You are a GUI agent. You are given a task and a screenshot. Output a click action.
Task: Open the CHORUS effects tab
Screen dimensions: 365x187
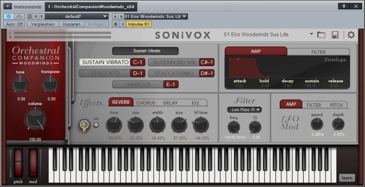(146, 103)
